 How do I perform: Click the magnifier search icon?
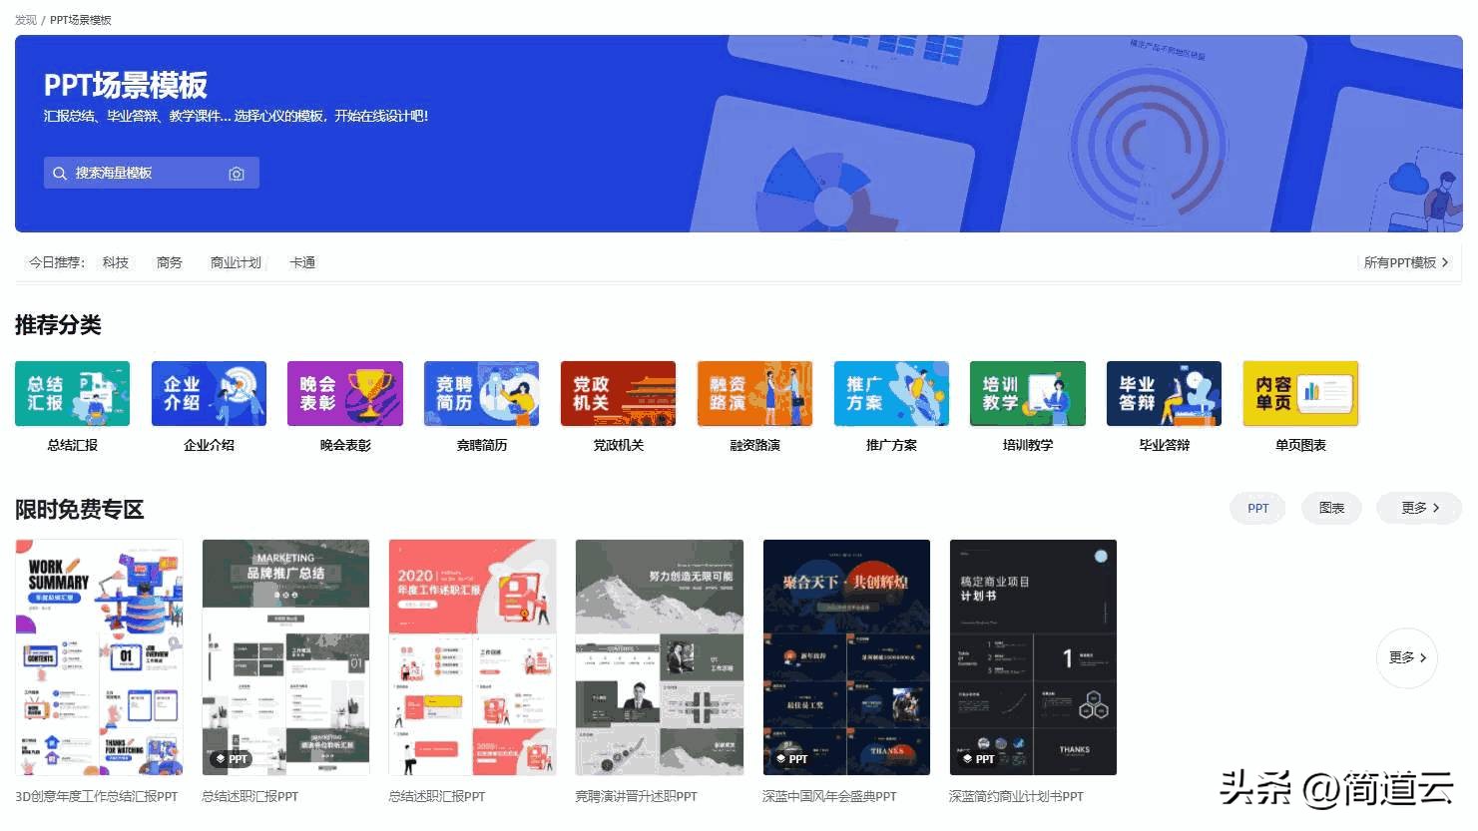tap(60, 174)
